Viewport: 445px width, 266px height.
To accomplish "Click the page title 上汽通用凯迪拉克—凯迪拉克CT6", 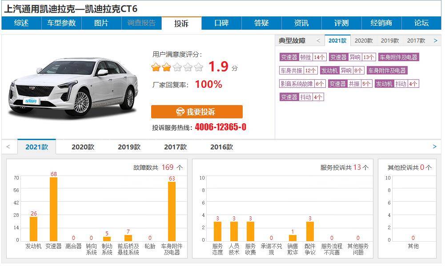I will (71, 9).
